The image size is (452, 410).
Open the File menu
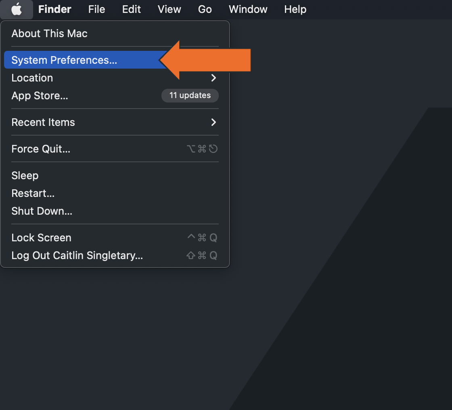click(96, 9)
